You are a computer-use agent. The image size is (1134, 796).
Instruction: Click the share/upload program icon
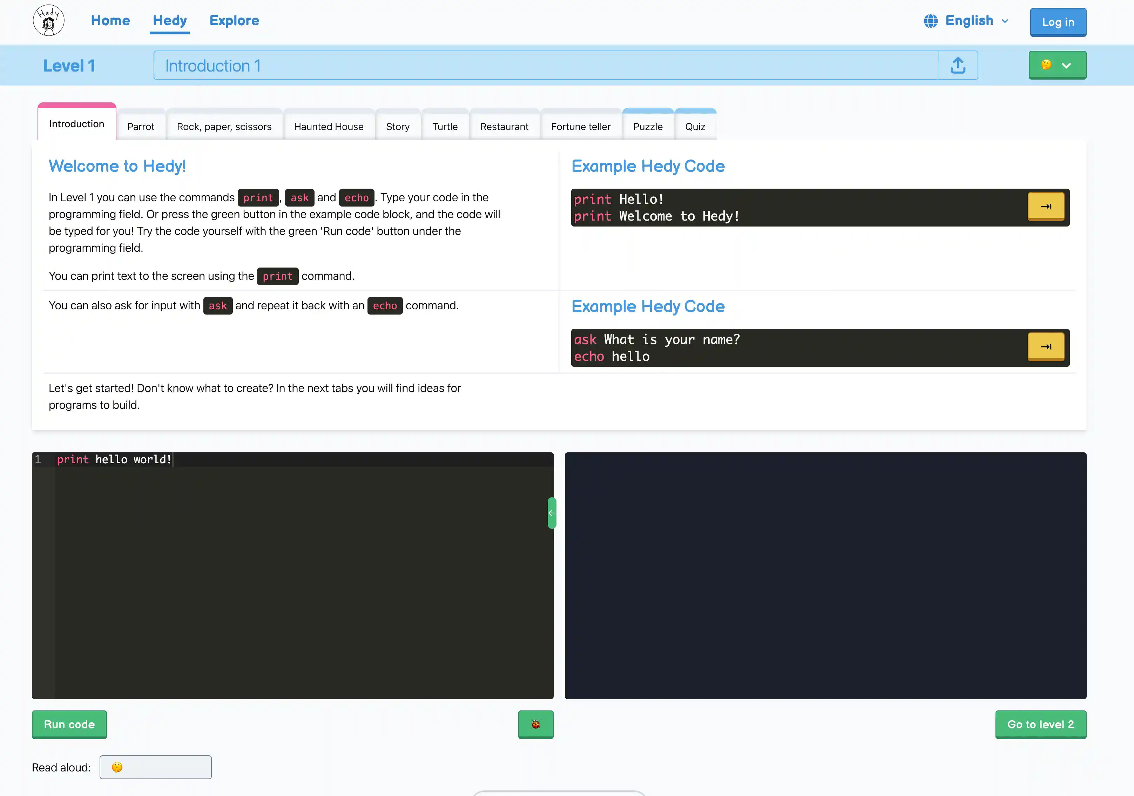pos(958,65)
